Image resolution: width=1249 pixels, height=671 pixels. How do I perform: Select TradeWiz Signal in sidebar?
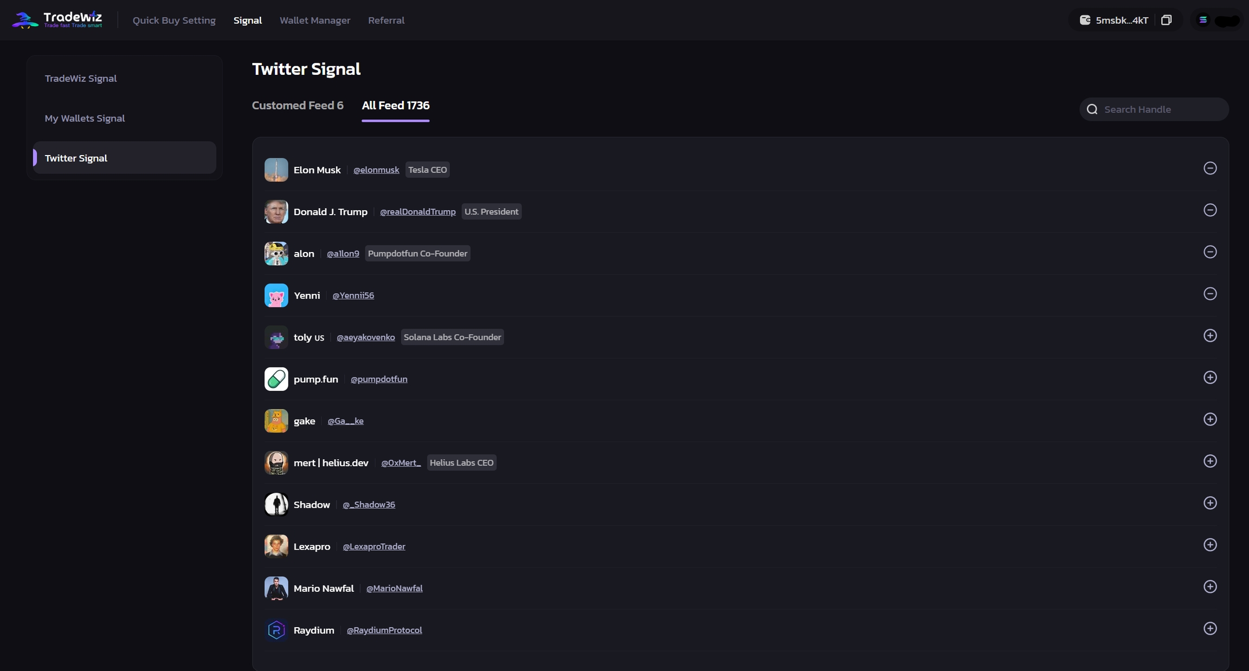point(125,78)
